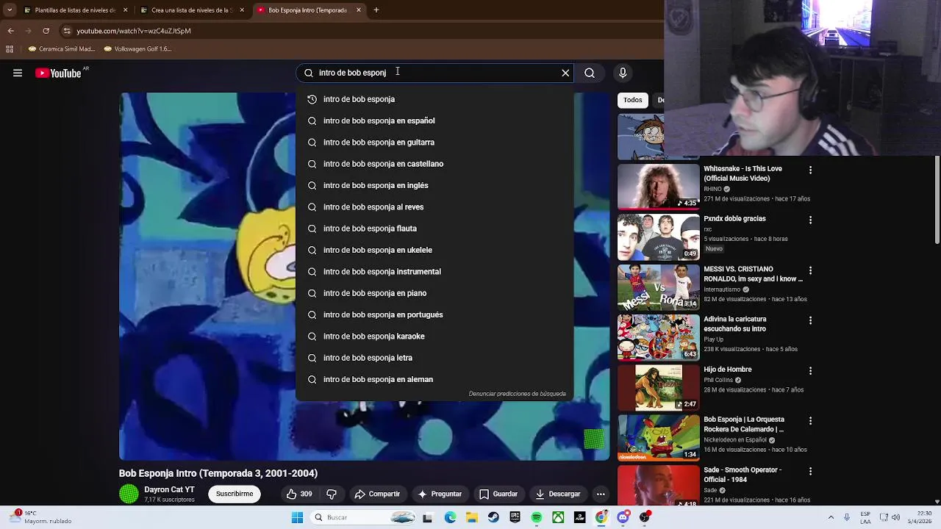941x529 pixels.
Task: Choose suggestion 'intro de bob esponja en español'
Action: tap(434, 120)
